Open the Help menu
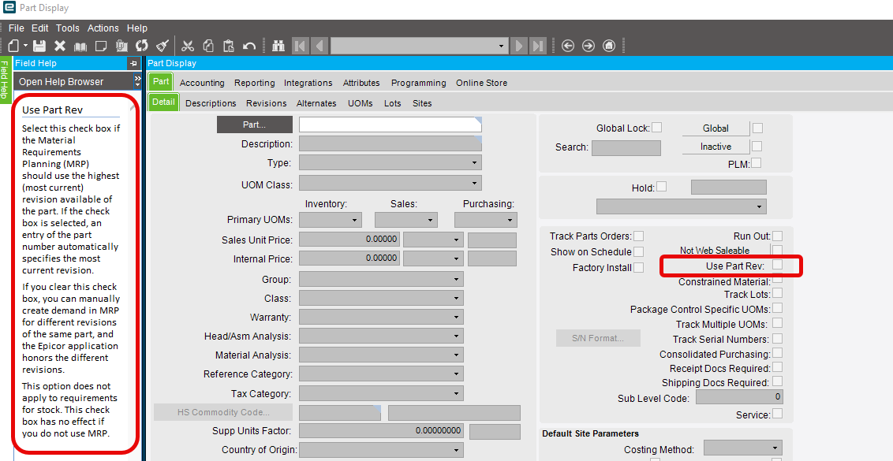The image size is (893, 461). coord(136,28)
